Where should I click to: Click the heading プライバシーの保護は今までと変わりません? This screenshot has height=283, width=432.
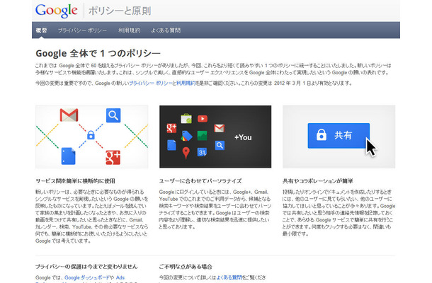(x=86, y=267)
